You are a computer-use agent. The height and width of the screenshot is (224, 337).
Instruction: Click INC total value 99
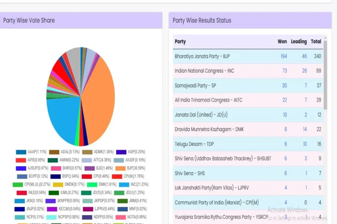point(319,71)
